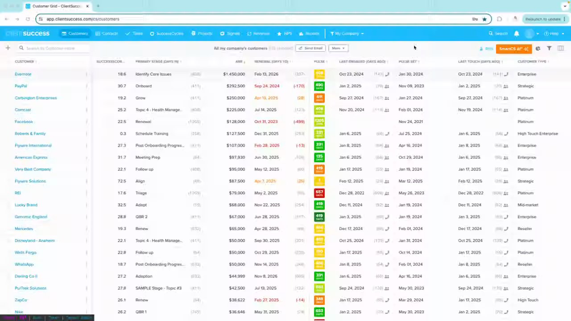Add a new customer with plus icon
This screenshot has width=571, height=321.
(8, 48)
